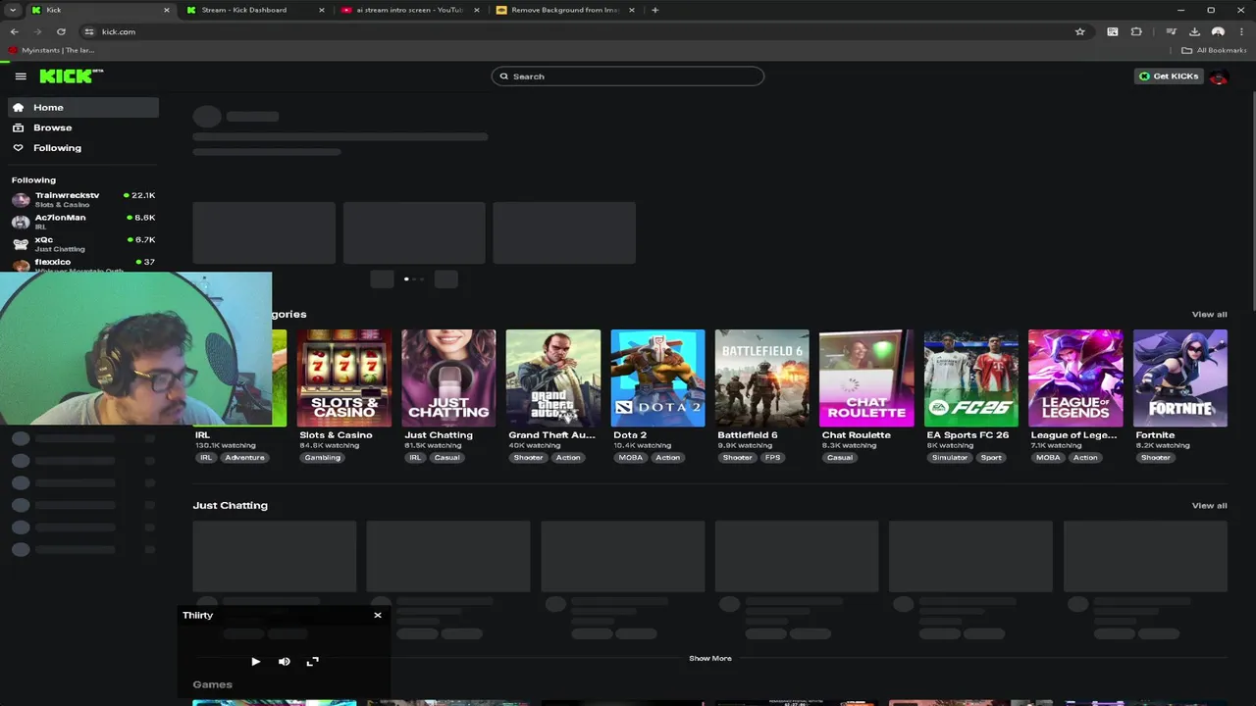Click Adventure tag under IRL

tap(244, 458)
